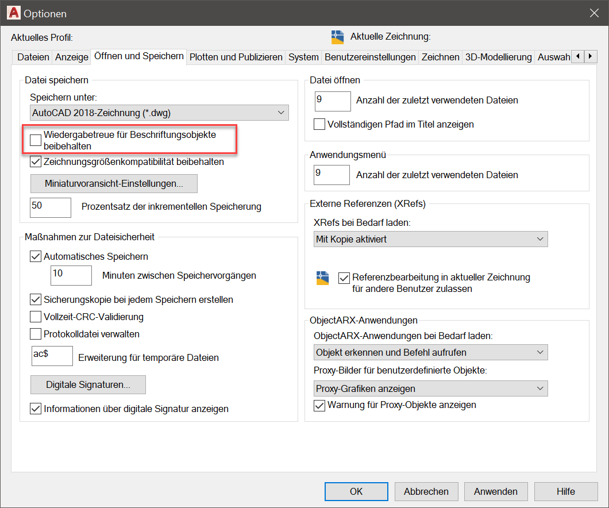Enable Vollständigen Pfad im Titel anzeigen
609x508 pixels.
click(x=319, y=124)
